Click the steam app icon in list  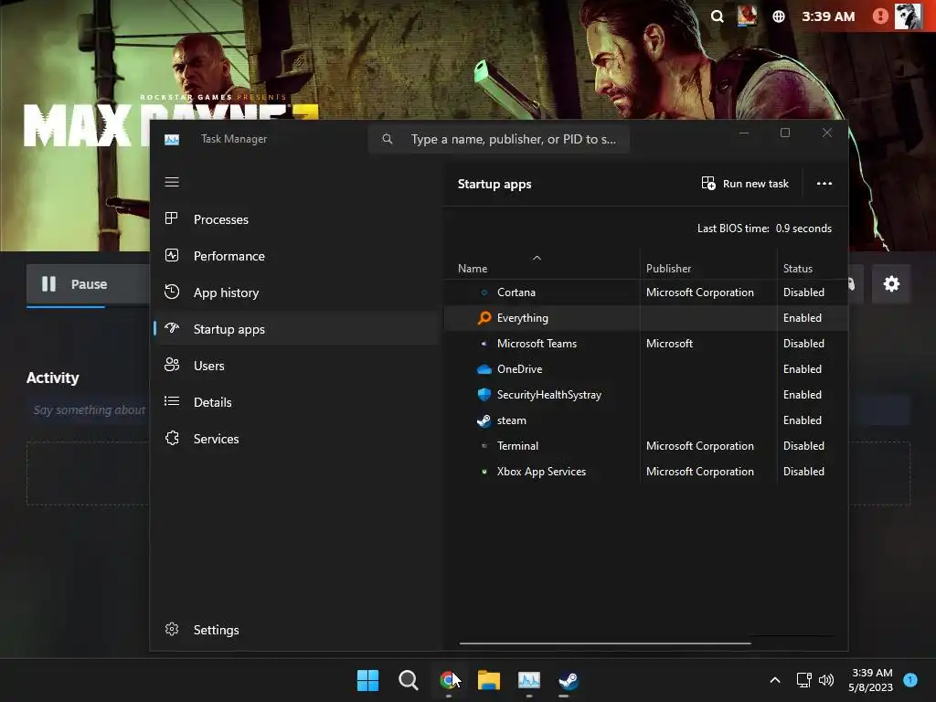[x=484, y=420]
